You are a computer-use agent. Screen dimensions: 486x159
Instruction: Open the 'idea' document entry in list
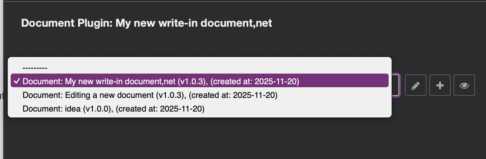coord(114,109)
